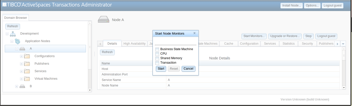Screen dimensions: 352x106
Task: Click the Administration Port row label
Action: click(115, 74)
